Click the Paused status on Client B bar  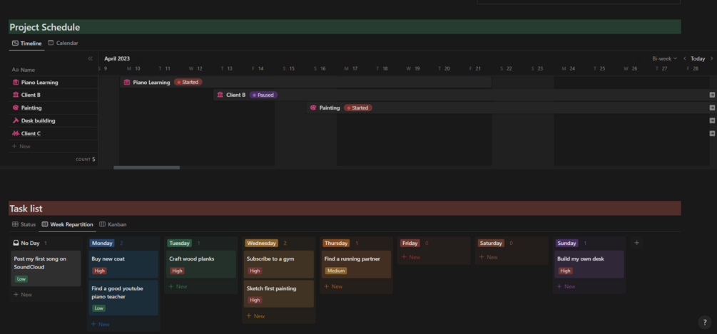(263, 95)
